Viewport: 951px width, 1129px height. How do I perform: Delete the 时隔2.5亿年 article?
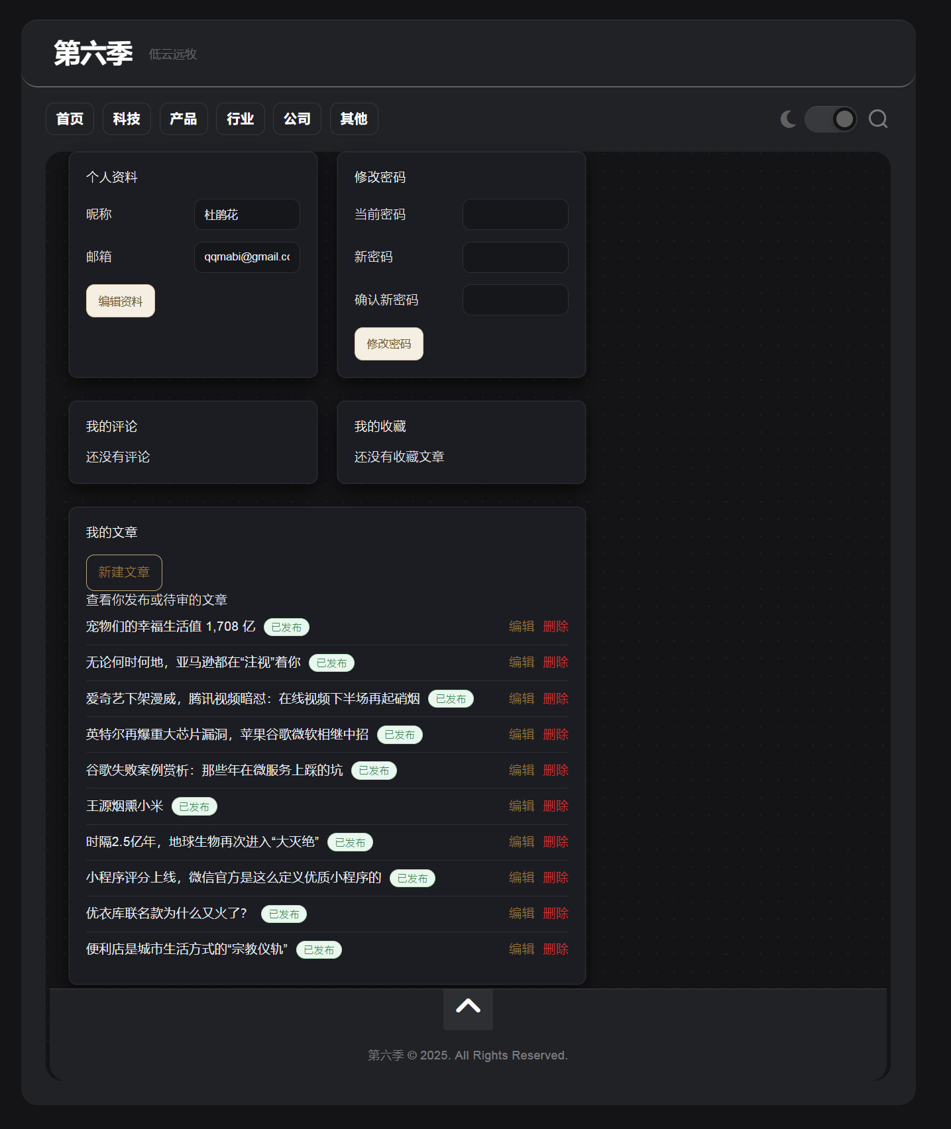(556, 842)
